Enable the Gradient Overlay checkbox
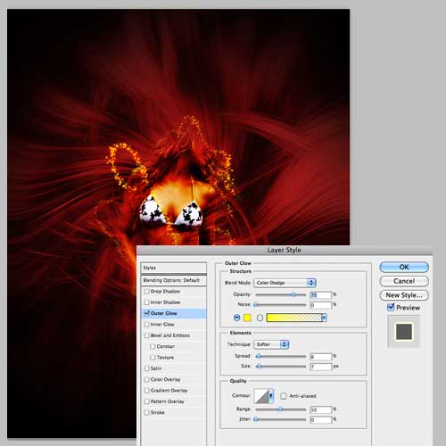 click(146, 391)
